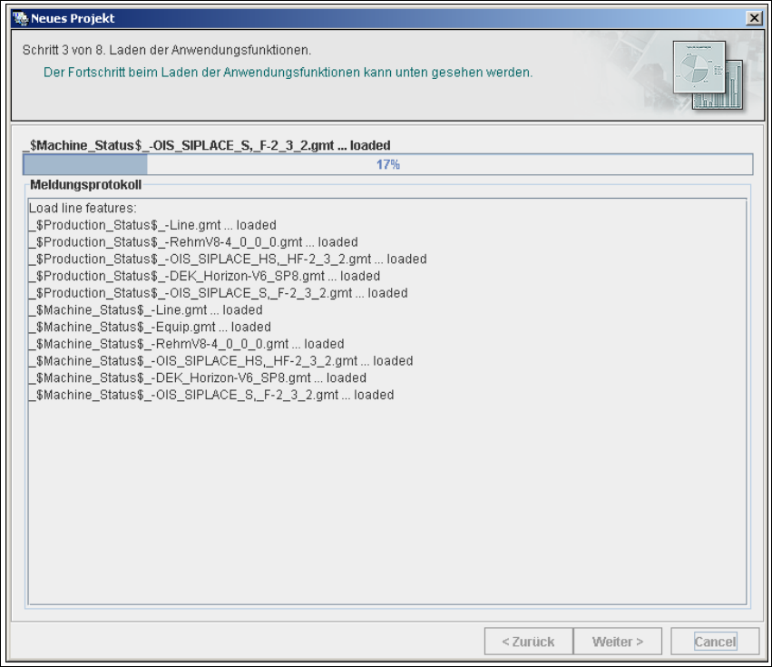The width and height of the screenshot is (772, 667).
Task: Select '_$Machine_Status$_-DEK_Horizon-V6_SP8.gmt ... loaded' entry
Action: 198,378
